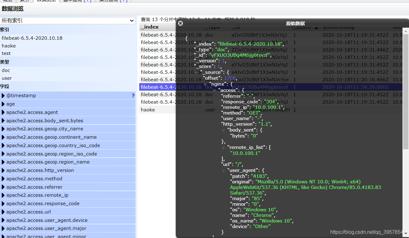The image size is (409, 238).
Task: Click the Mozilla/5.0 user agent string
Action: pyautogui.click(x=305, y=187)
